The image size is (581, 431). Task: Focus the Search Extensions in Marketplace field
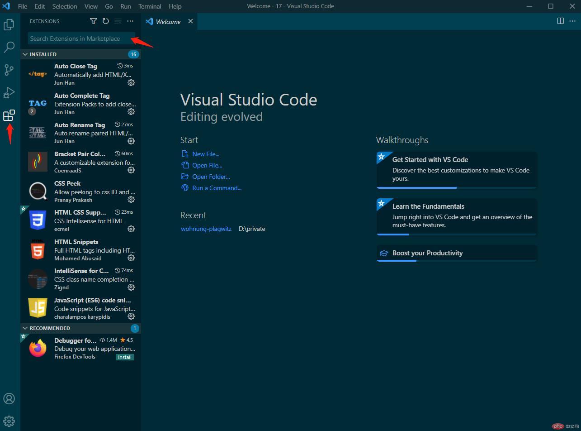(81, 38)
